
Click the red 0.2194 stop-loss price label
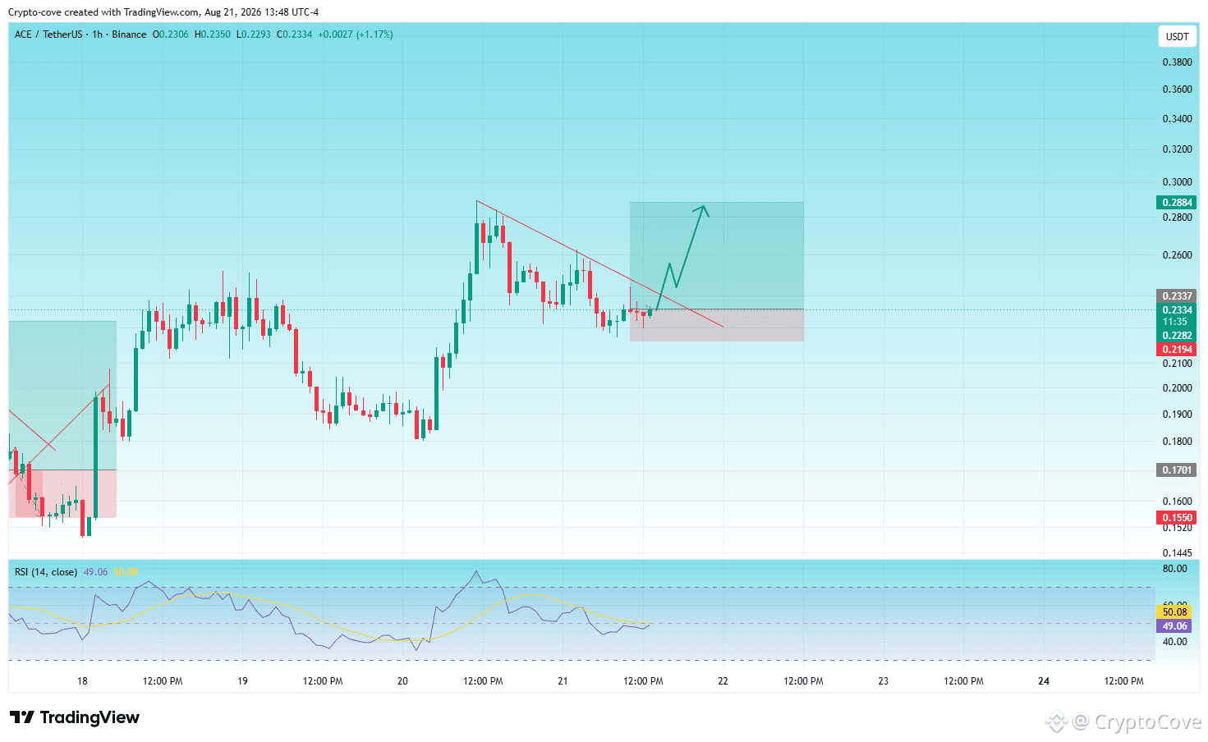1177,350
